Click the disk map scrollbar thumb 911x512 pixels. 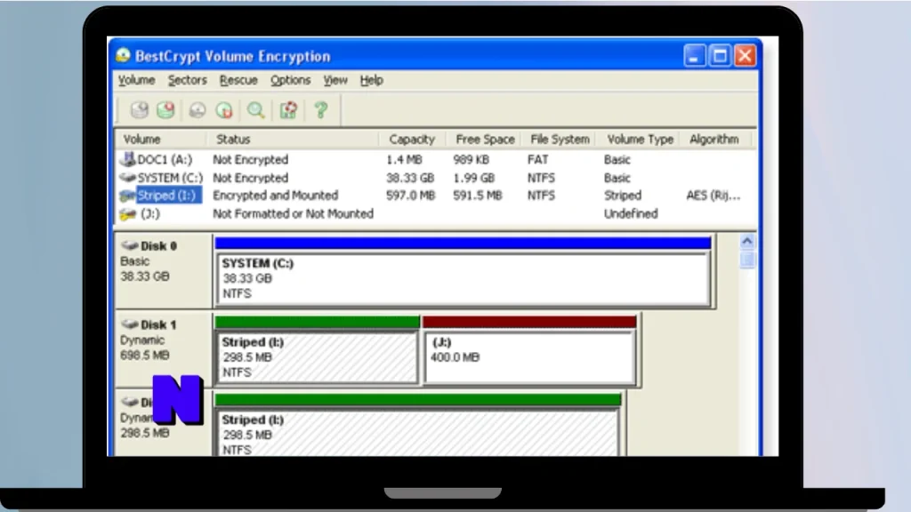coord(747,259)
